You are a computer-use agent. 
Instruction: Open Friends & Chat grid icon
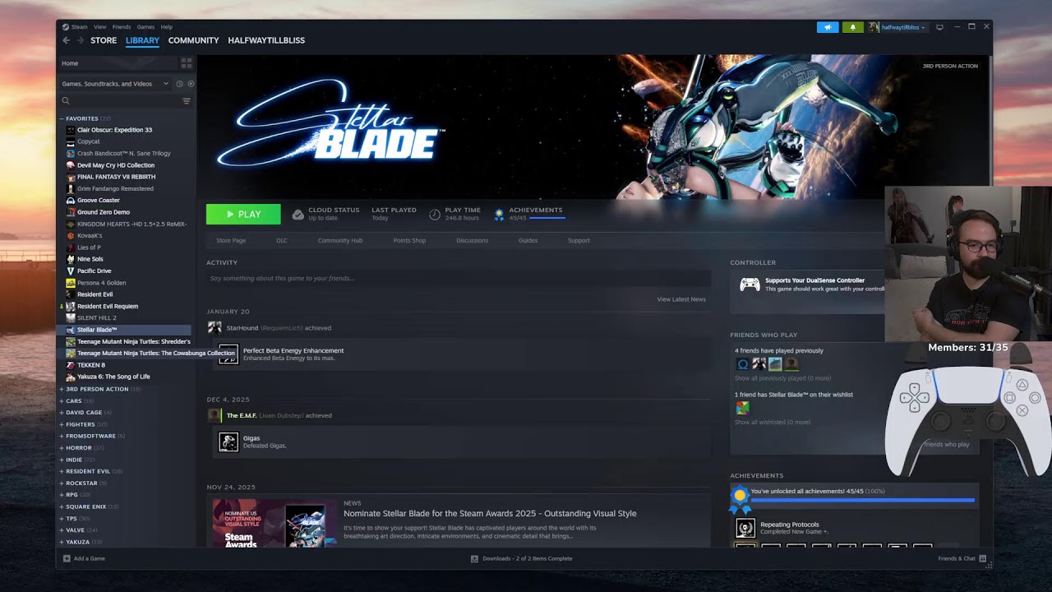[x=983, y=559]
